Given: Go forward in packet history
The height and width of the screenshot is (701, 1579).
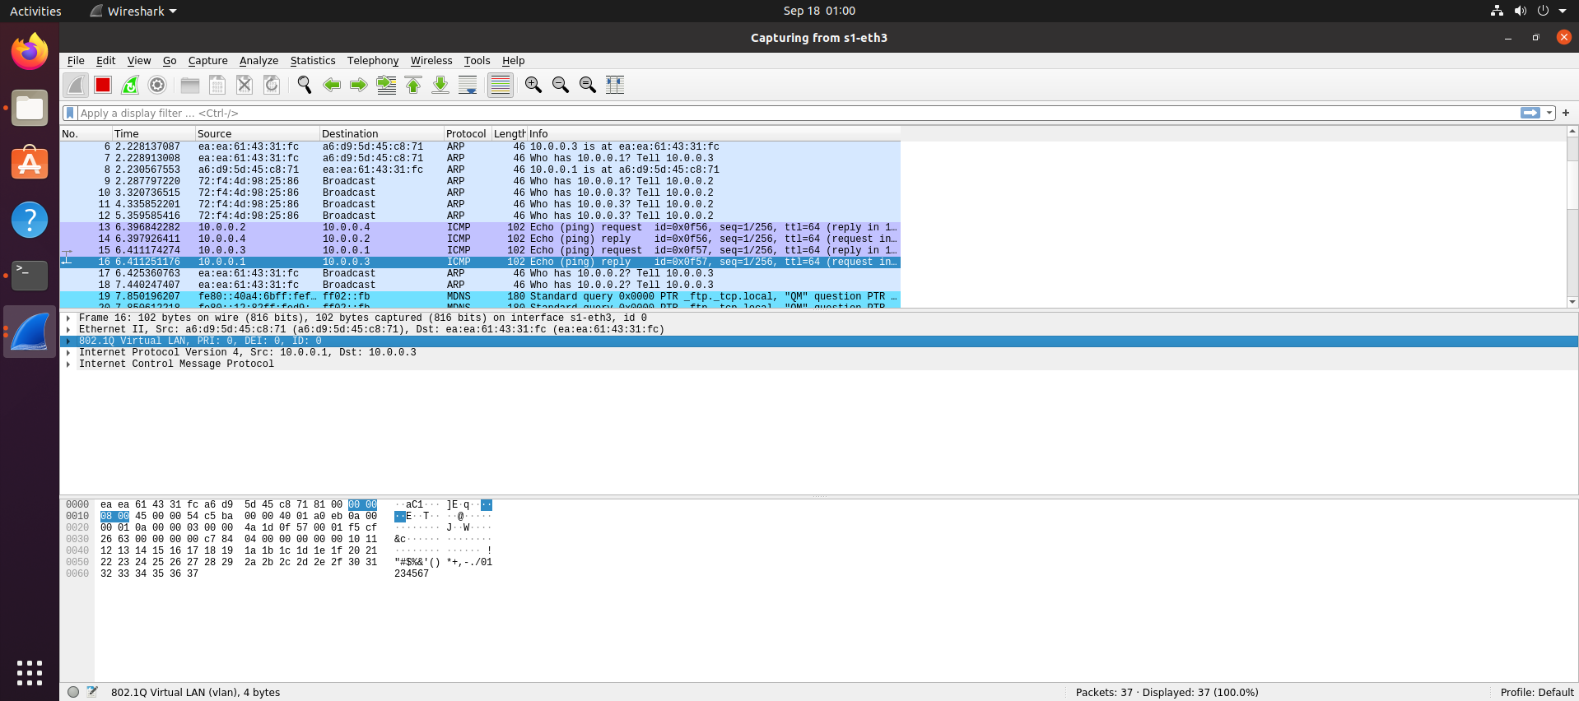Looking at the screenshot, I should coord(359,85).
